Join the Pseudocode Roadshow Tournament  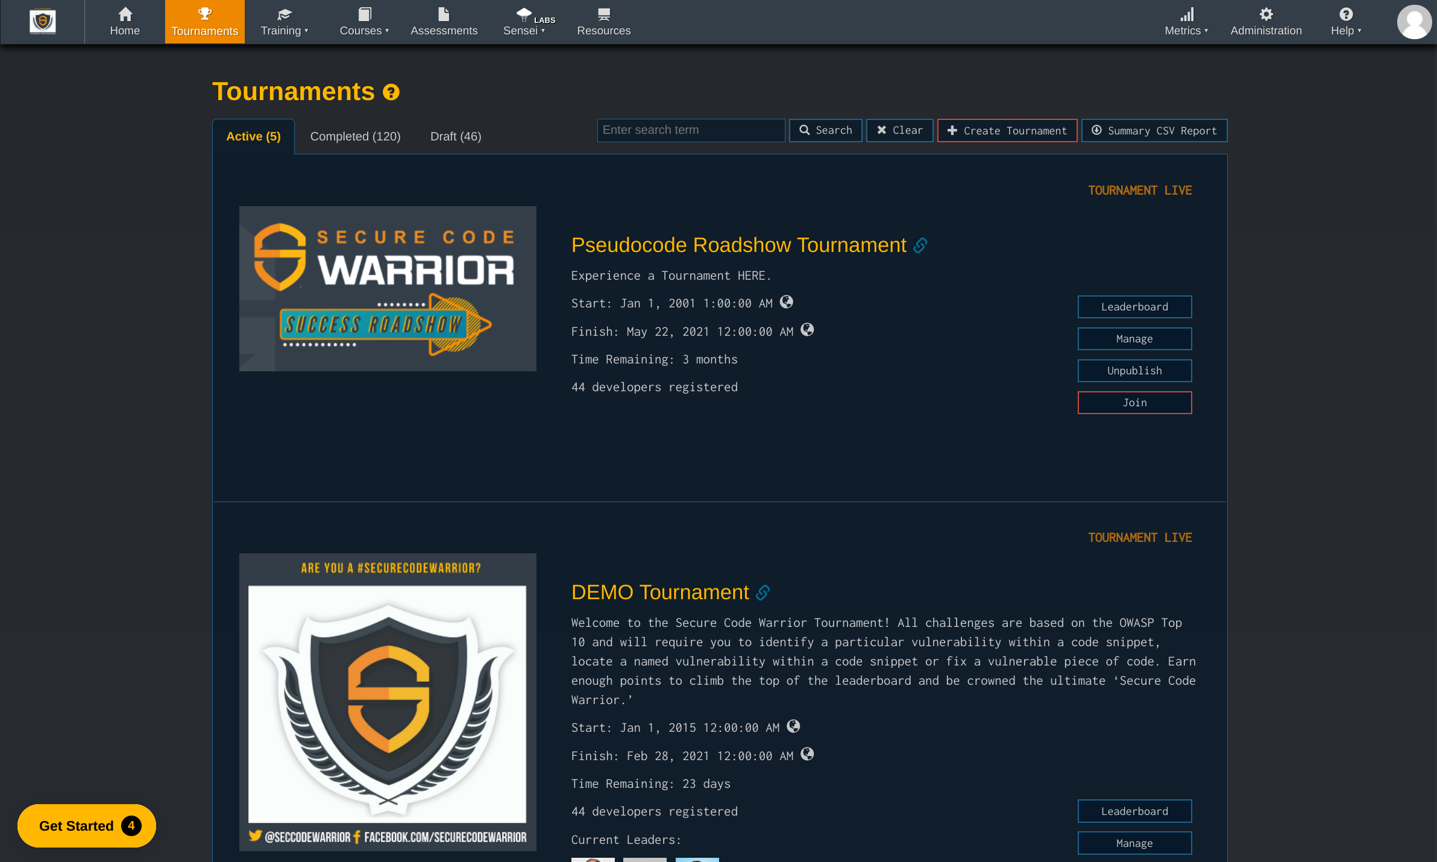coord(1134,402)
